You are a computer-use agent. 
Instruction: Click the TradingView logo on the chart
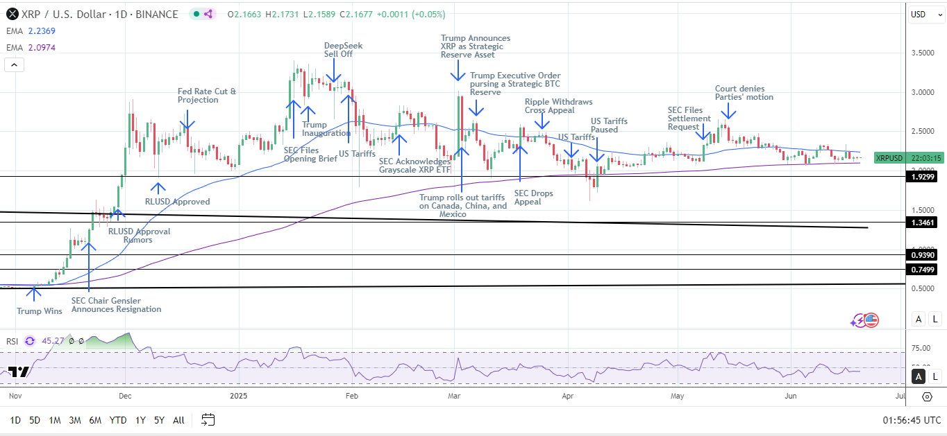pyautogui.click(x=19, y=372)
